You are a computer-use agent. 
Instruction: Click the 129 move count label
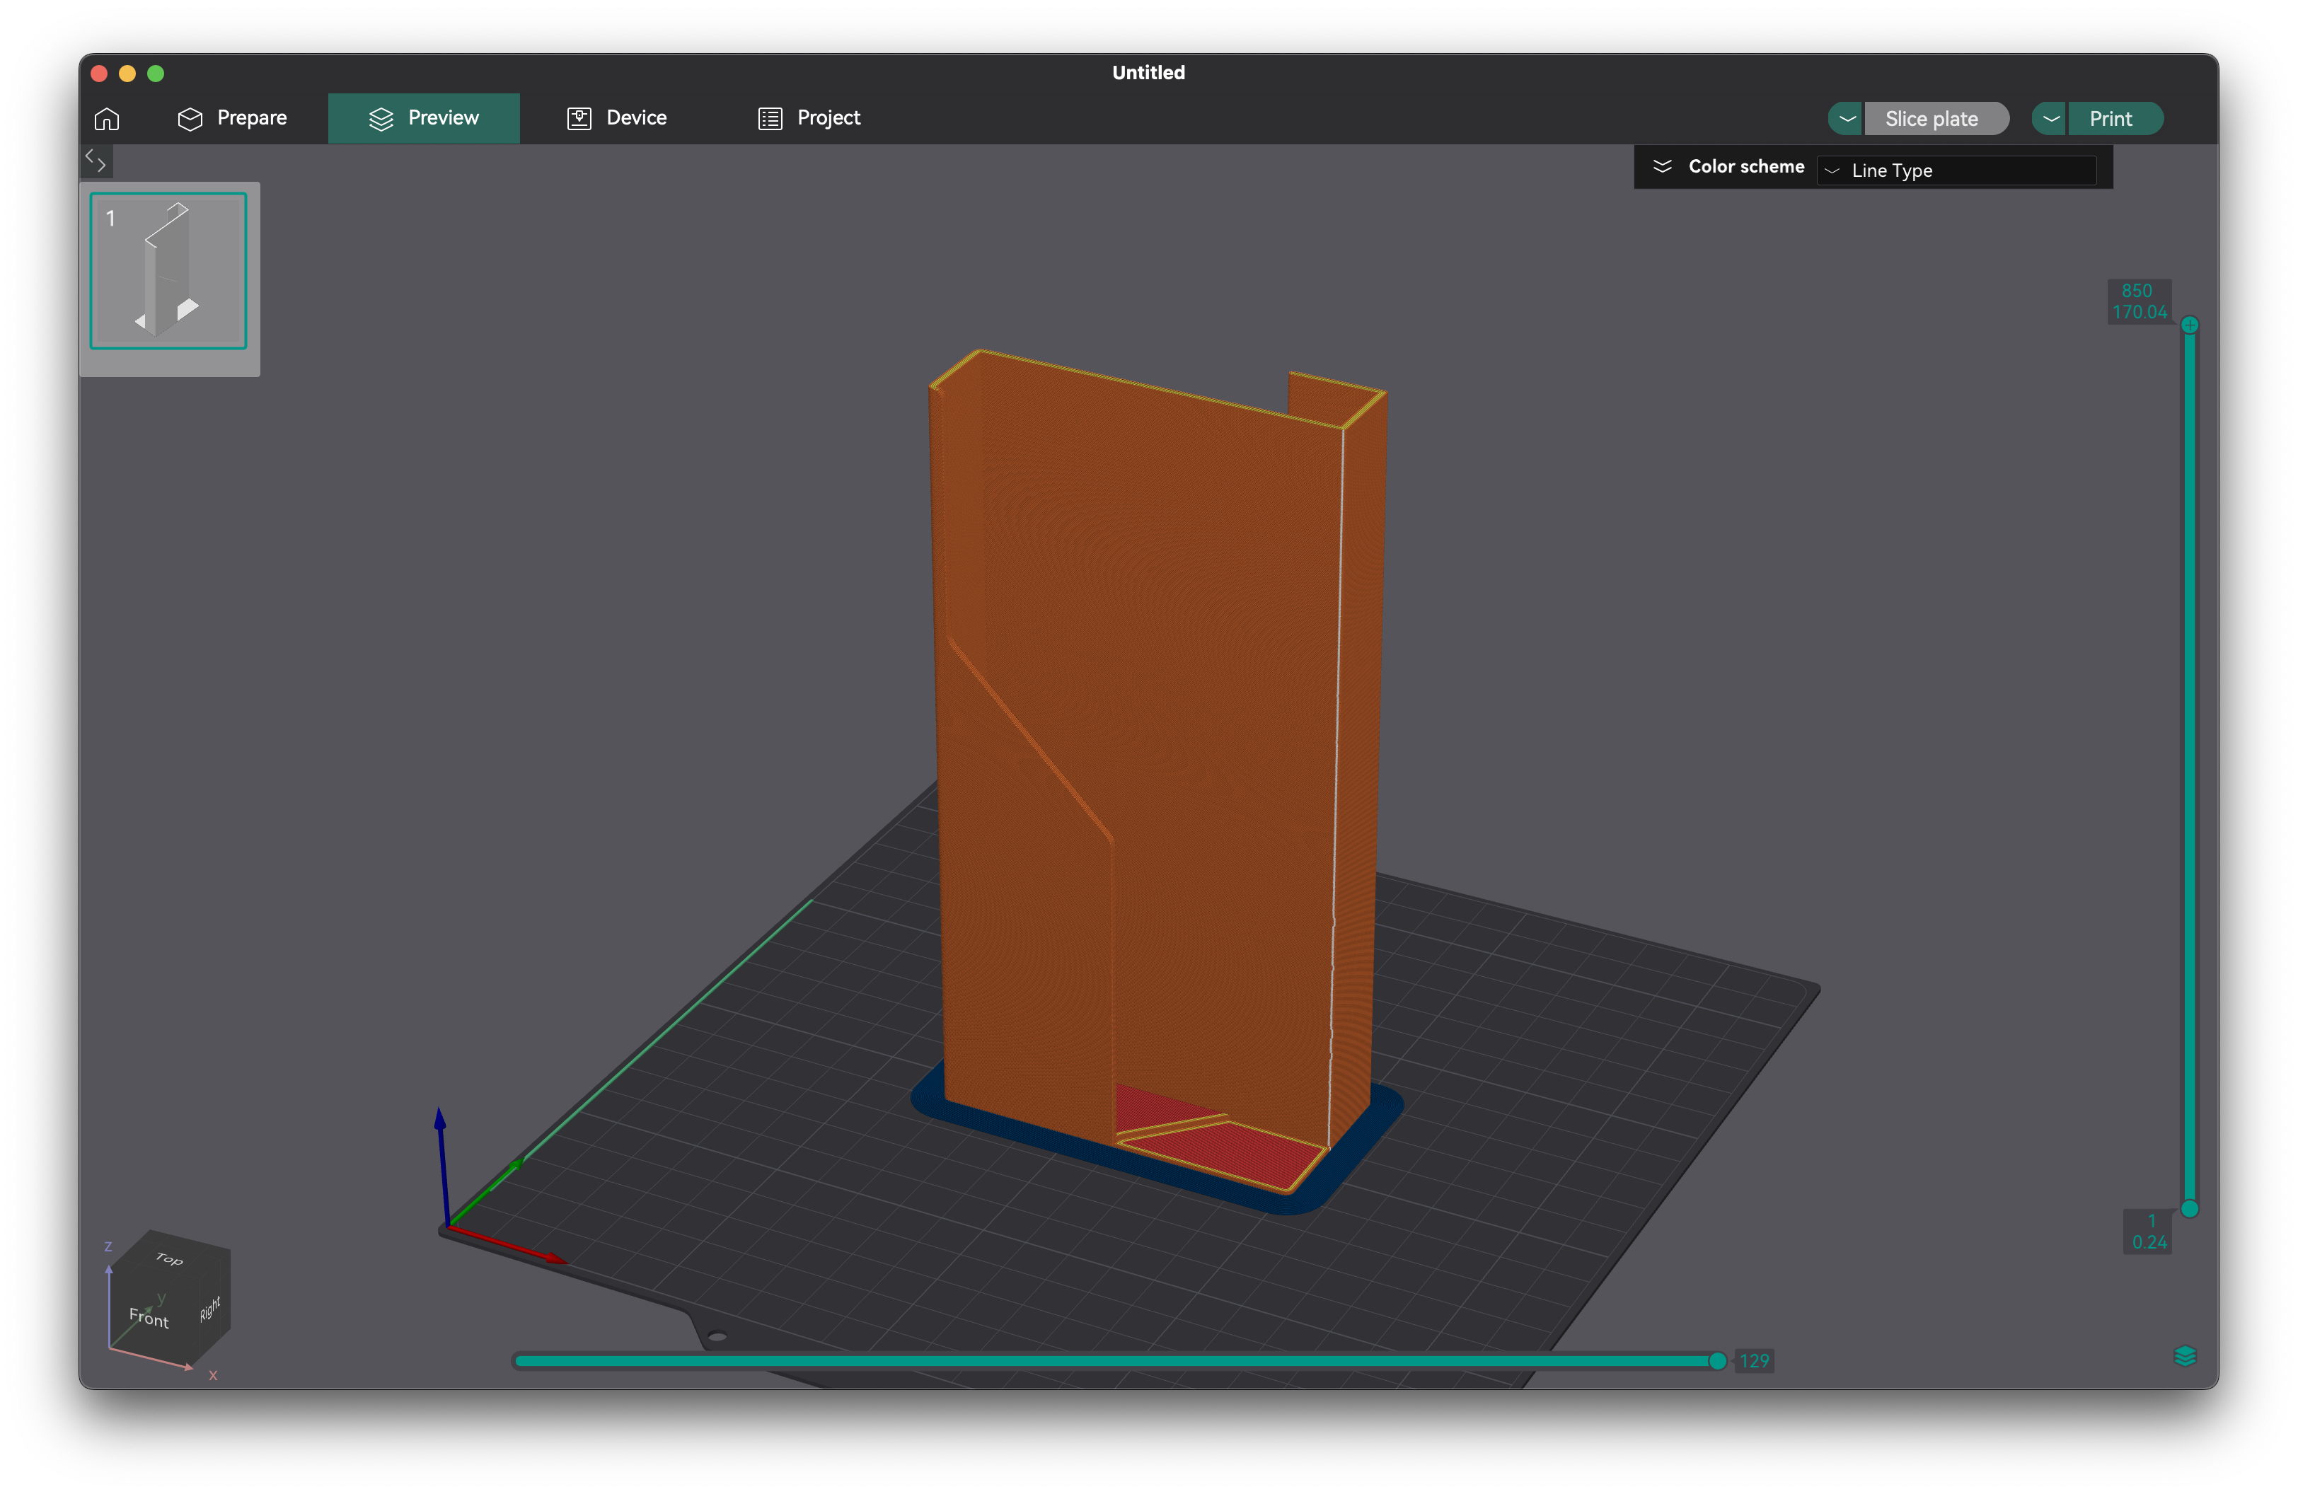point(1755,1361)
